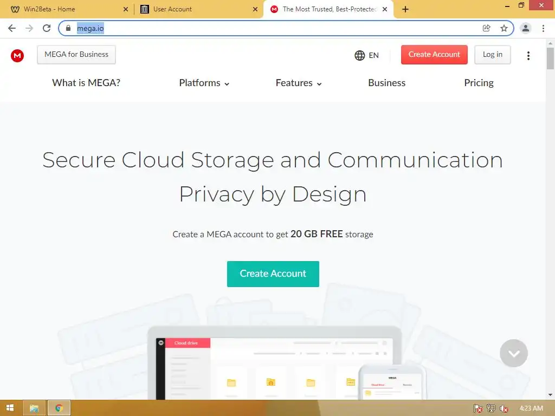Share this page using the share icon
Viewport: 555px width, 416px height.
click(x=487, y=28)
